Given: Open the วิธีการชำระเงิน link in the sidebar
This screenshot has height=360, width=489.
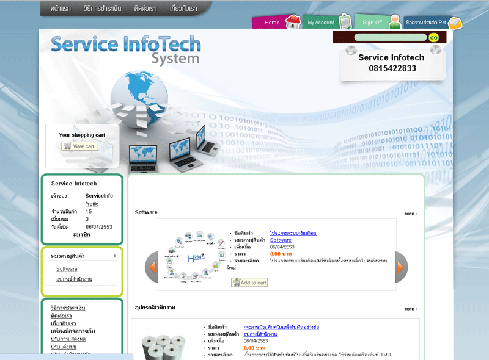Looking at the screenshot, I should coord(68,308).
